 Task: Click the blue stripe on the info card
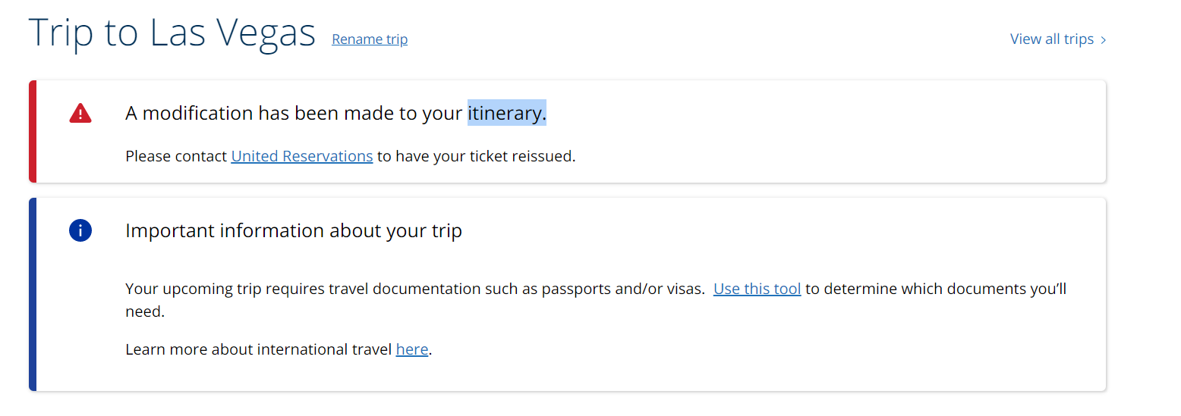[x=33, y=294]
